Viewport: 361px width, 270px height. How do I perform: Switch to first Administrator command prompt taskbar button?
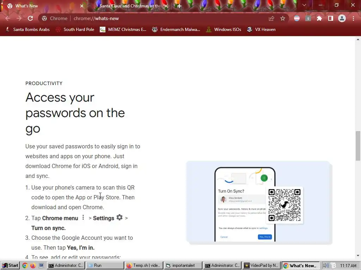[66, 265]
